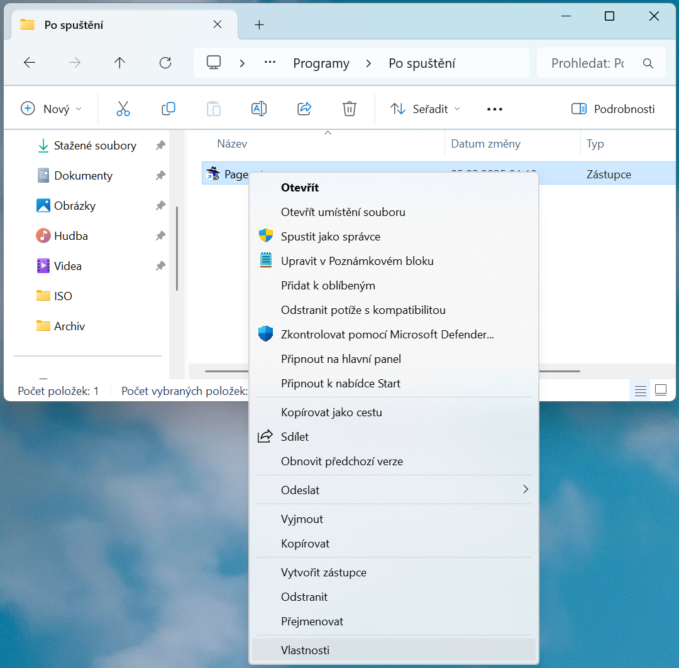Click the Copy icon in toolbar
Image resolution: width=679 pixels, height=668 pixels.
[x=168, y=109]
